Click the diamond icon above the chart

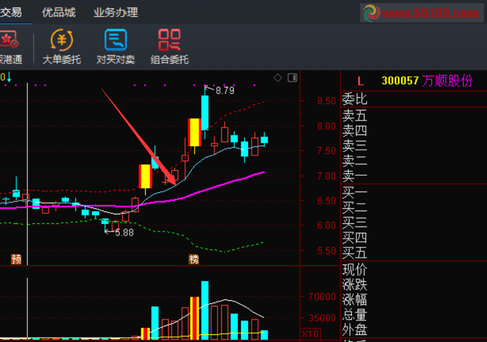(277, 78)
